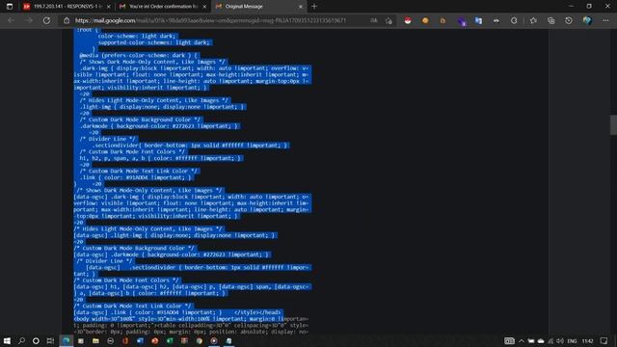Open Task View on the taskbar
Viewport: 617px width, 347px height.
tap(50, 340)
